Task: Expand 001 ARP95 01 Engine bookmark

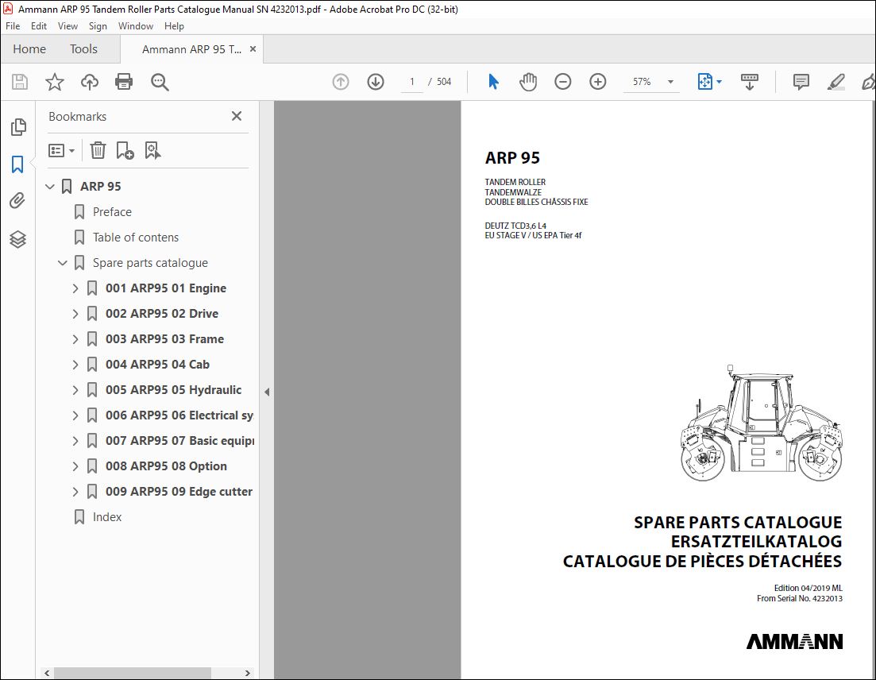Action: coord(75,288)
